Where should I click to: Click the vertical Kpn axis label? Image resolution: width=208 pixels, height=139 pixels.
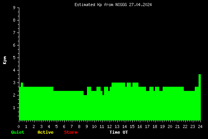[5, 60]
